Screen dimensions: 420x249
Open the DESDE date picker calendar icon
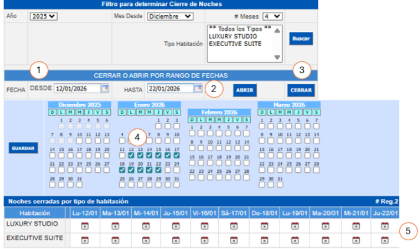(105, 89)
